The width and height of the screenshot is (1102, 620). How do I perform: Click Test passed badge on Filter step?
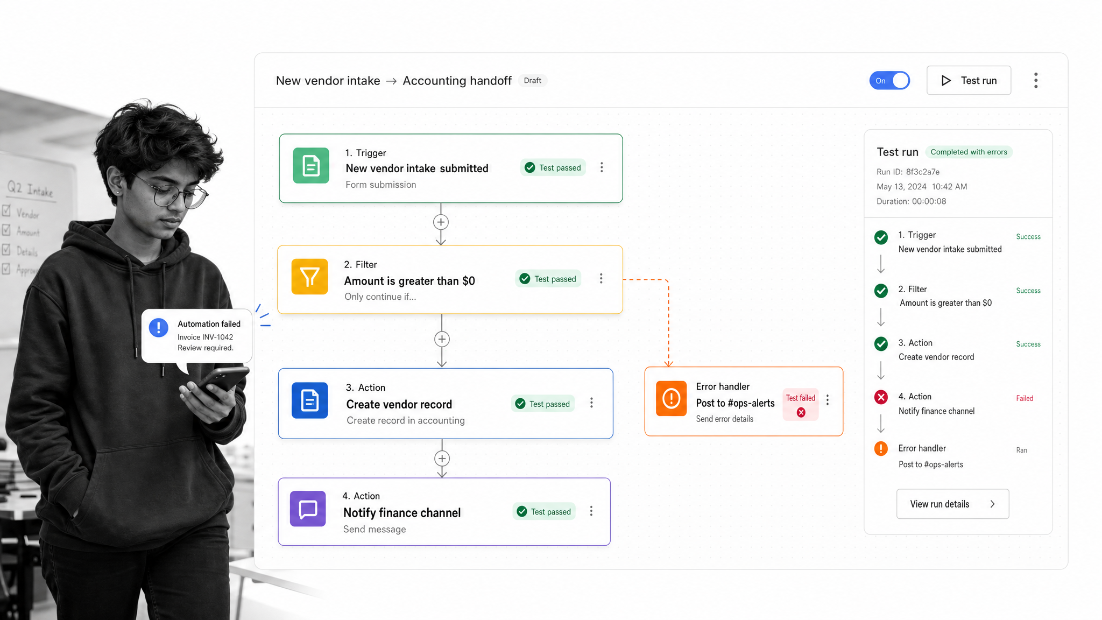click(x=548, y=279)
